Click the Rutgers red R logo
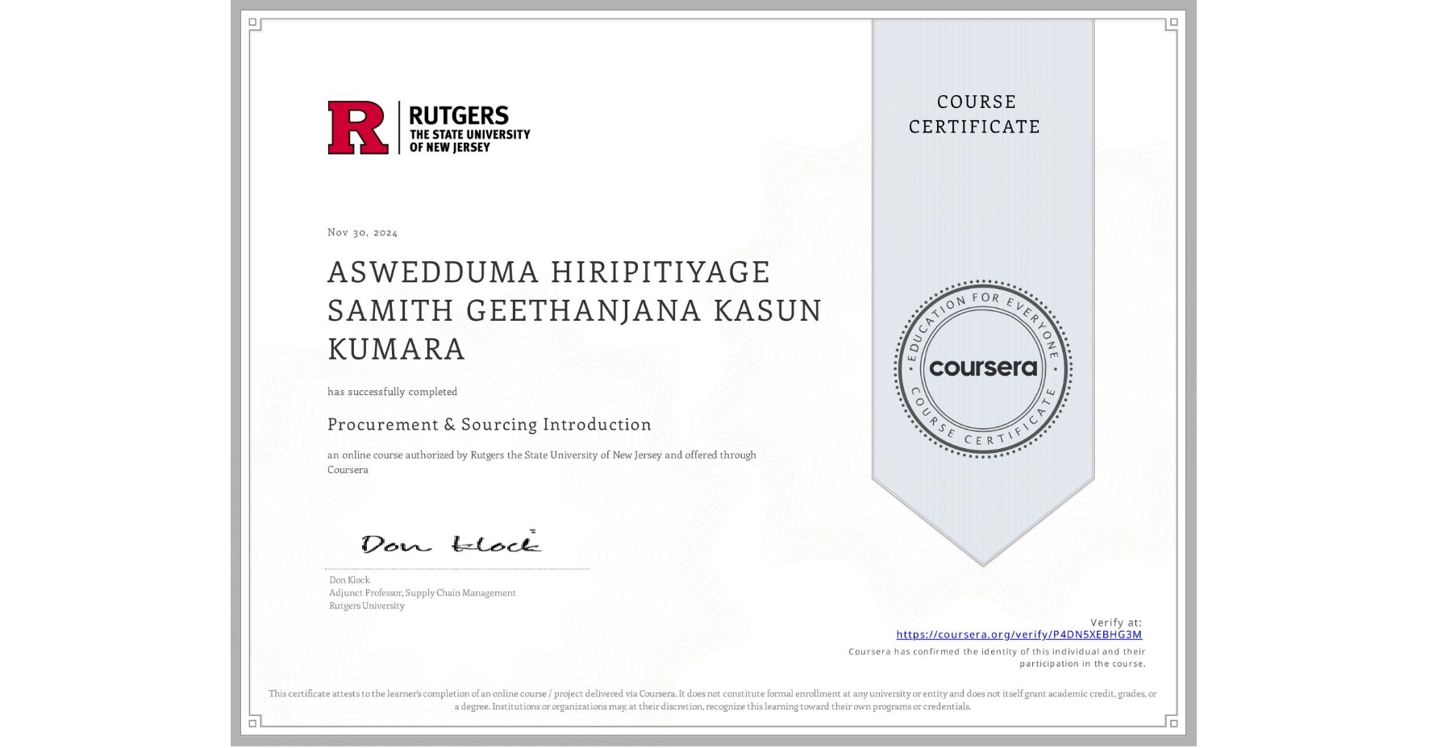 (358, 127)
